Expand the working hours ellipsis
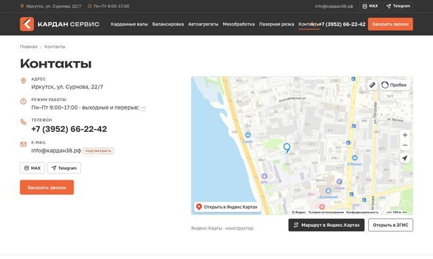 point(143,108)
